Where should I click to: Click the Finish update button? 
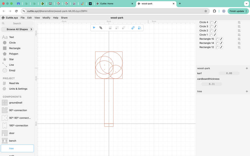point(236,11)
